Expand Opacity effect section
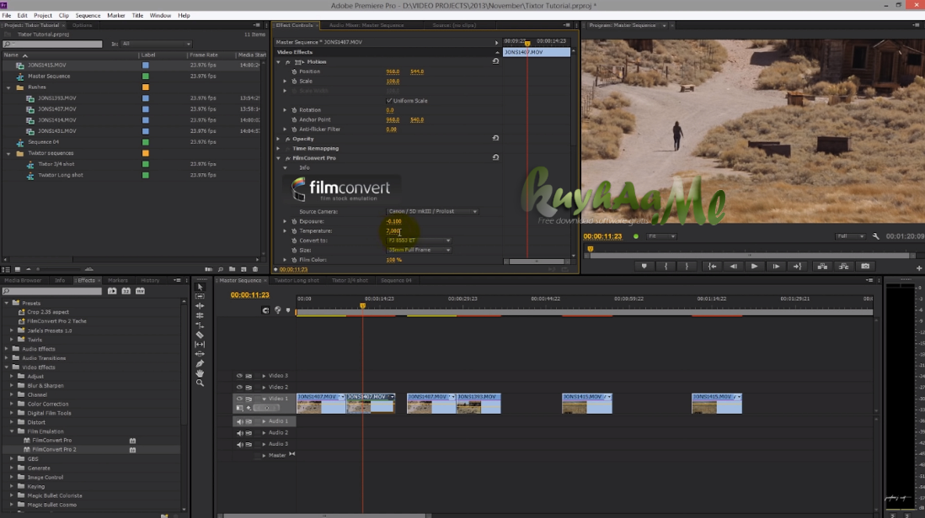This screenshot has height=518, width=925. click(x=279, y=139)
